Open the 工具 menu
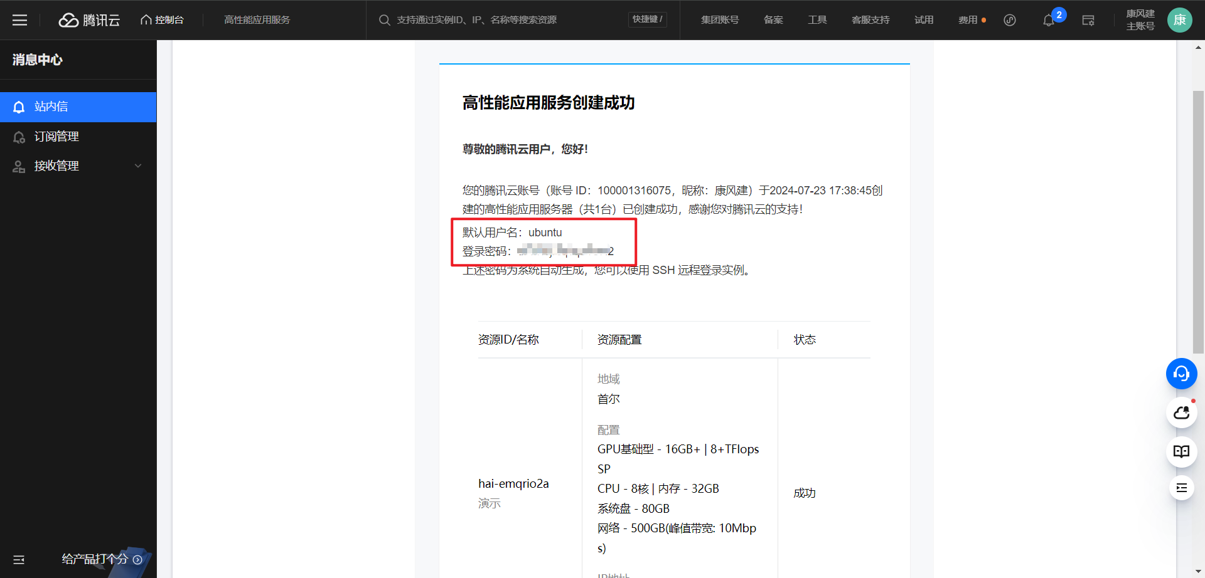This screenshot has width=1205, height=578. tap(817, 20)
